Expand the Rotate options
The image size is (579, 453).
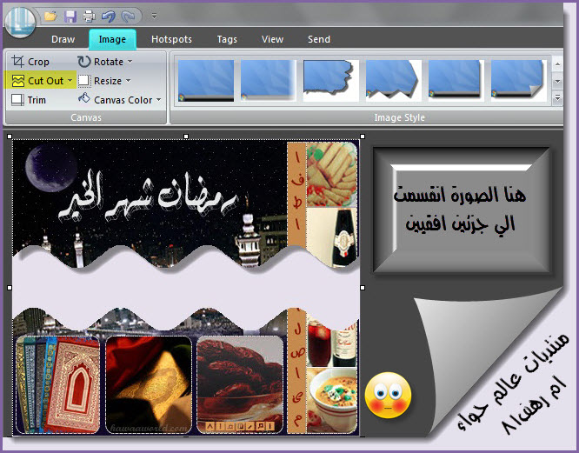130,62
